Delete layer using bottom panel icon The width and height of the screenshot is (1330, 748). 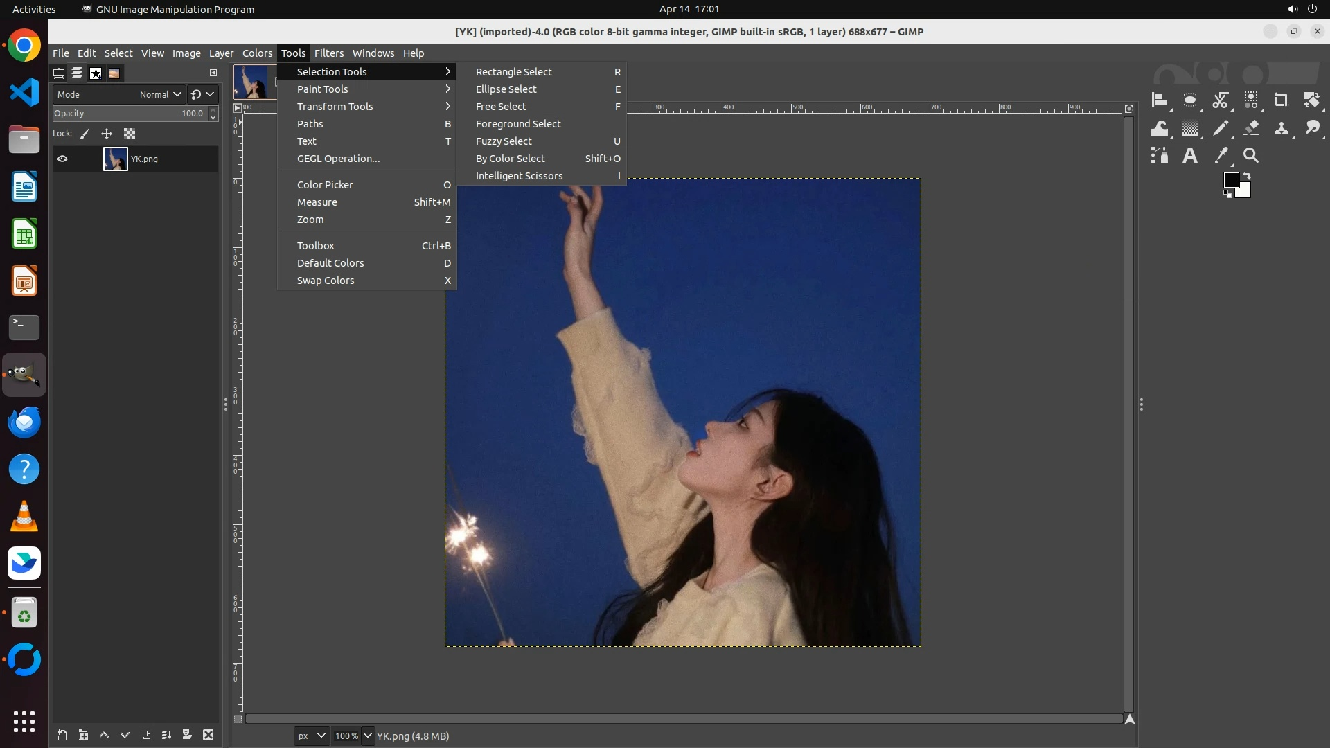tap(208, 735)
